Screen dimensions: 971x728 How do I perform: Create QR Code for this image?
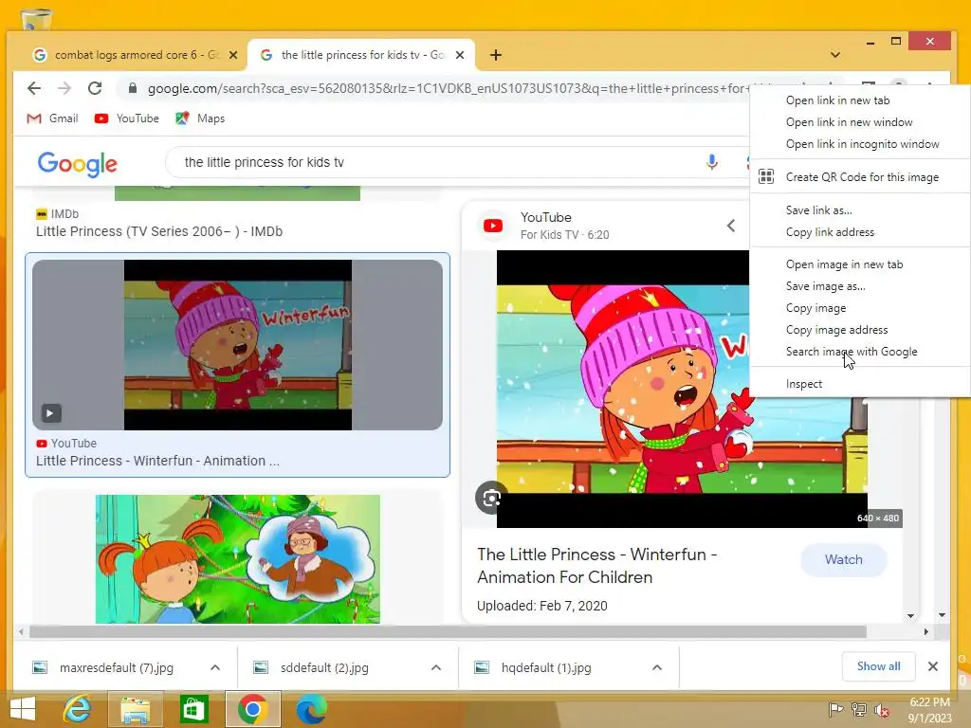click(860, 177)
